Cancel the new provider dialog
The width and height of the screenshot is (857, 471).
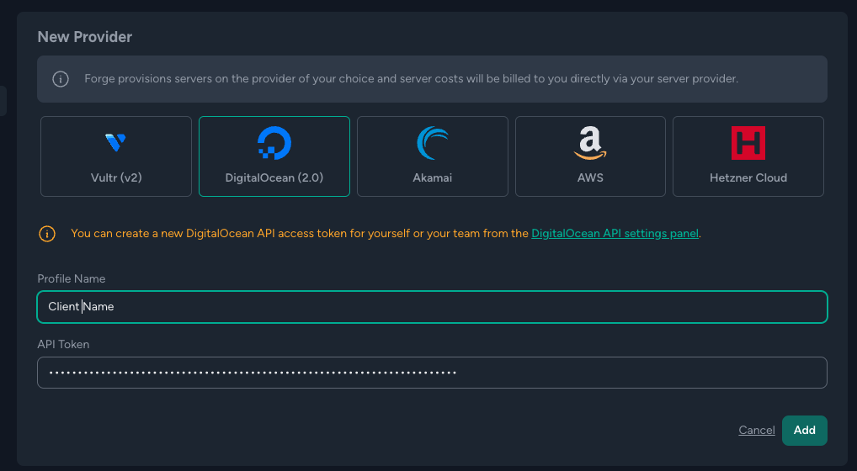(757, 430)
